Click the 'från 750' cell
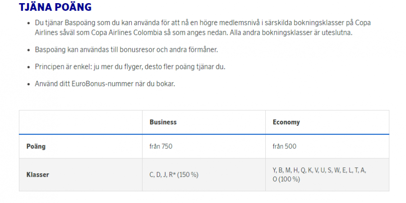Image resolution: width=406 pixels, height=203 pixels. pyautogui.click(x=161, y=147)
